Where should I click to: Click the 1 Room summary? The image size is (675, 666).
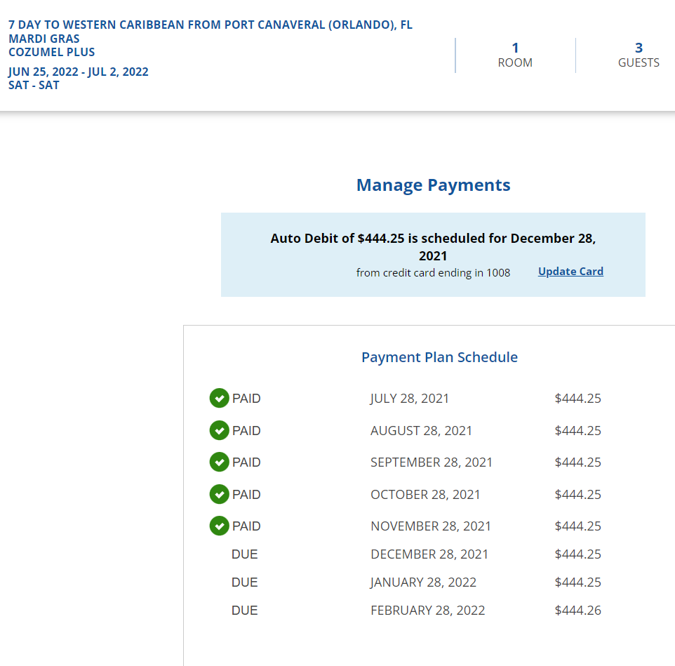point(515,55)
